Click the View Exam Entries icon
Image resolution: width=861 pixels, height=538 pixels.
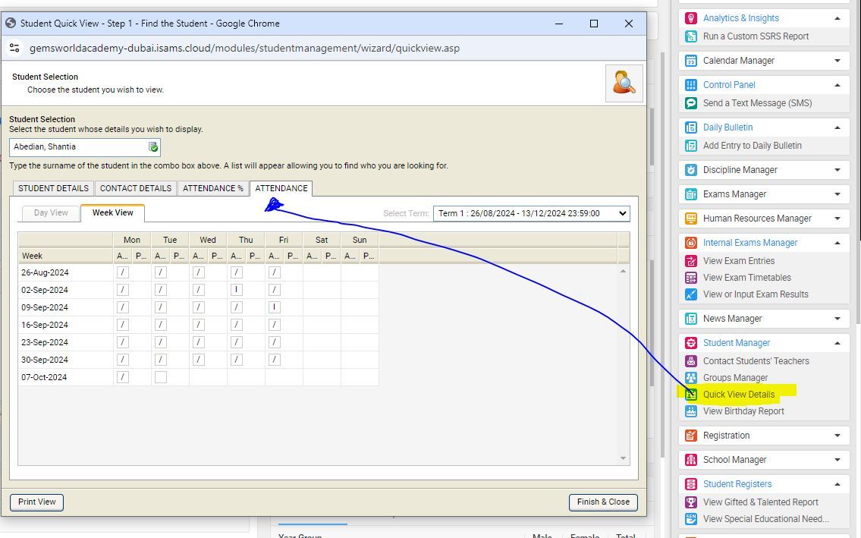coord(690,261)
